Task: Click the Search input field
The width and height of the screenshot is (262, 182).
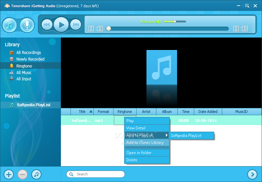Action: 95,174
